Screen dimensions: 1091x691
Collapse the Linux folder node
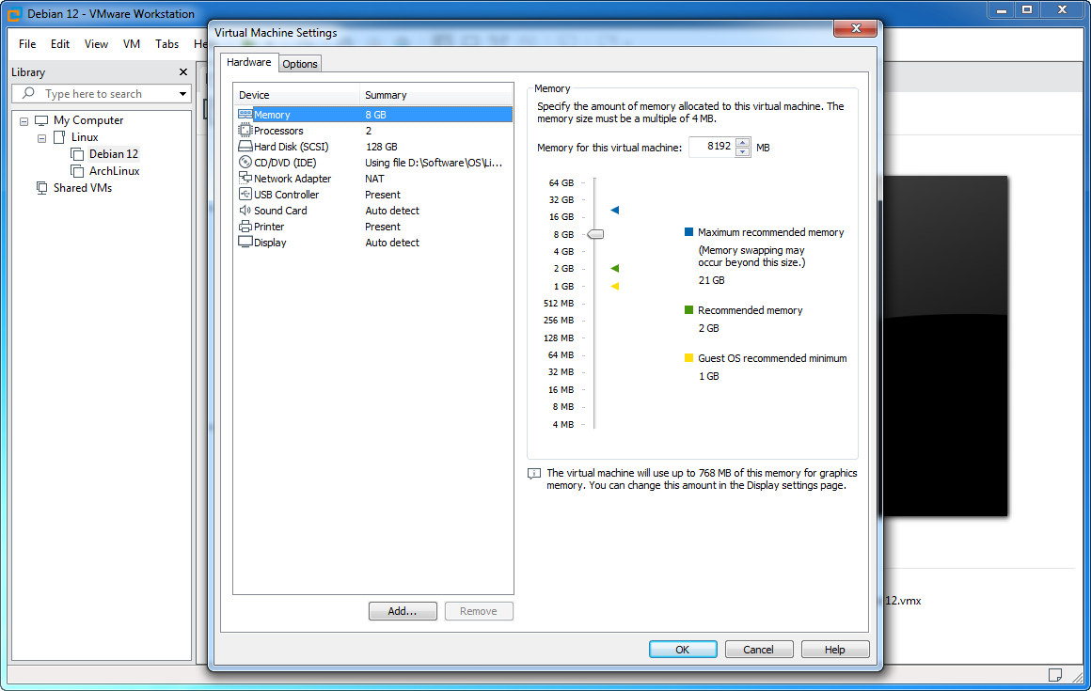41,138
